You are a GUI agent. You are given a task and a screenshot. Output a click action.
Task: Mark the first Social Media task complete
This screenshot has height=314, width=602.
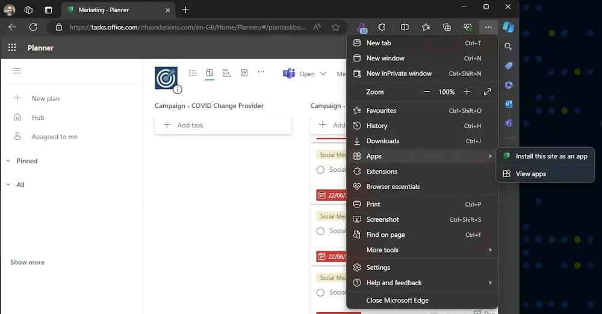tap(320, 170)
